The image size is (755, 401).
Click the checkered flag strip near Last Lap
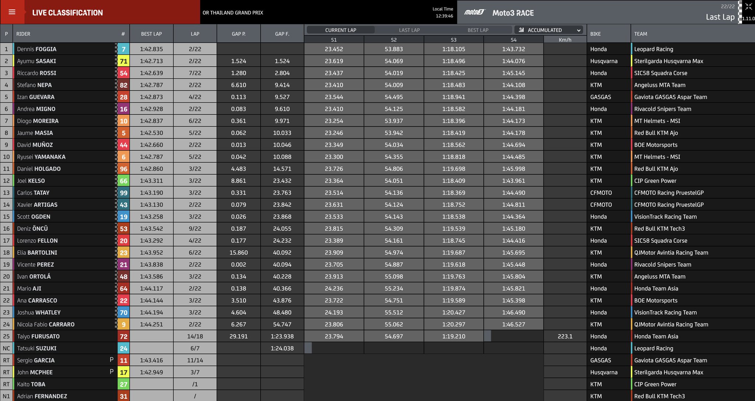(x=740, y=12)
